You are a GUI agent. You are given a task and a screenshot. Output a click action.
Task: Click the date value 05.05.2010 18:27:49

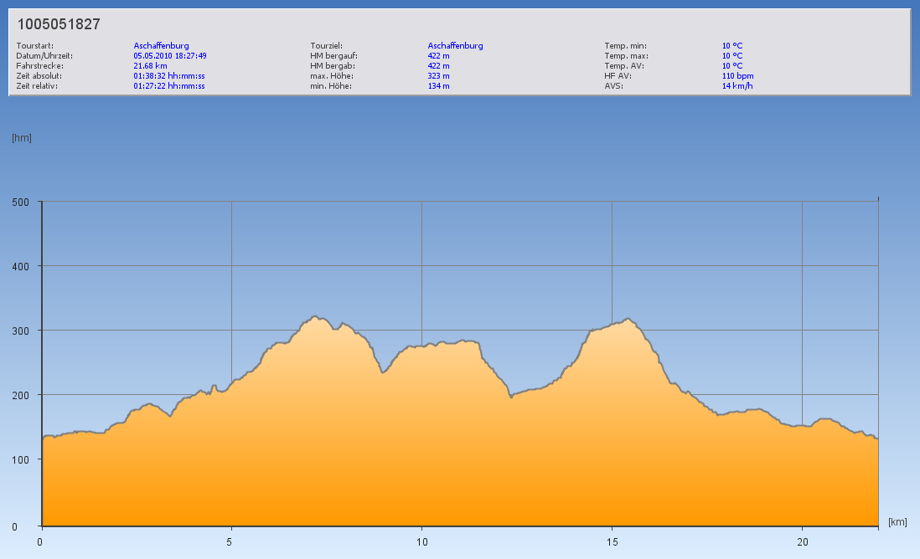[x=170, y=56]
